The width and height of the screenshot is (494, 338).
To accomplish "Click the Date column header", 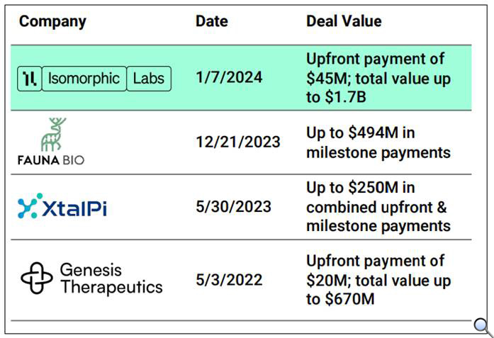I will point(212,21).
